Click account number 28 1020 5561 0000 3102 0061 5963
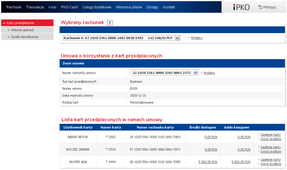Screen dimensions: 287x170 155,137
